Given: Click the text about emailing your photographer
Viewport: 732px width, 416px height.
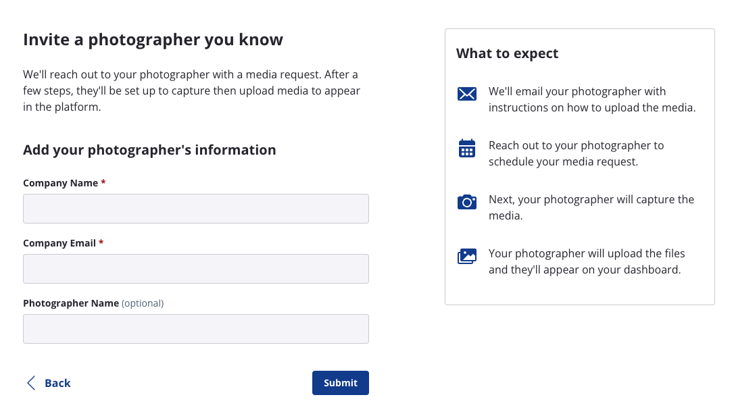Looking at the screenshot, I should [591, 99].
